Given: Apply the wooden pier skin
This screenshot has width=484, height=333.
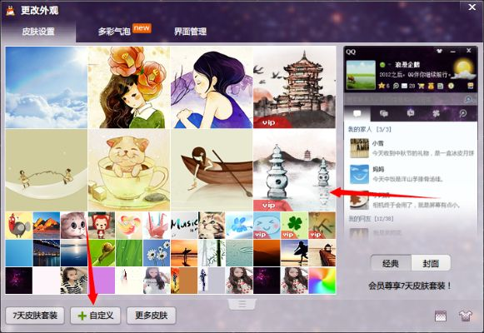Looking at the screenshot, I should click(322, 253).
